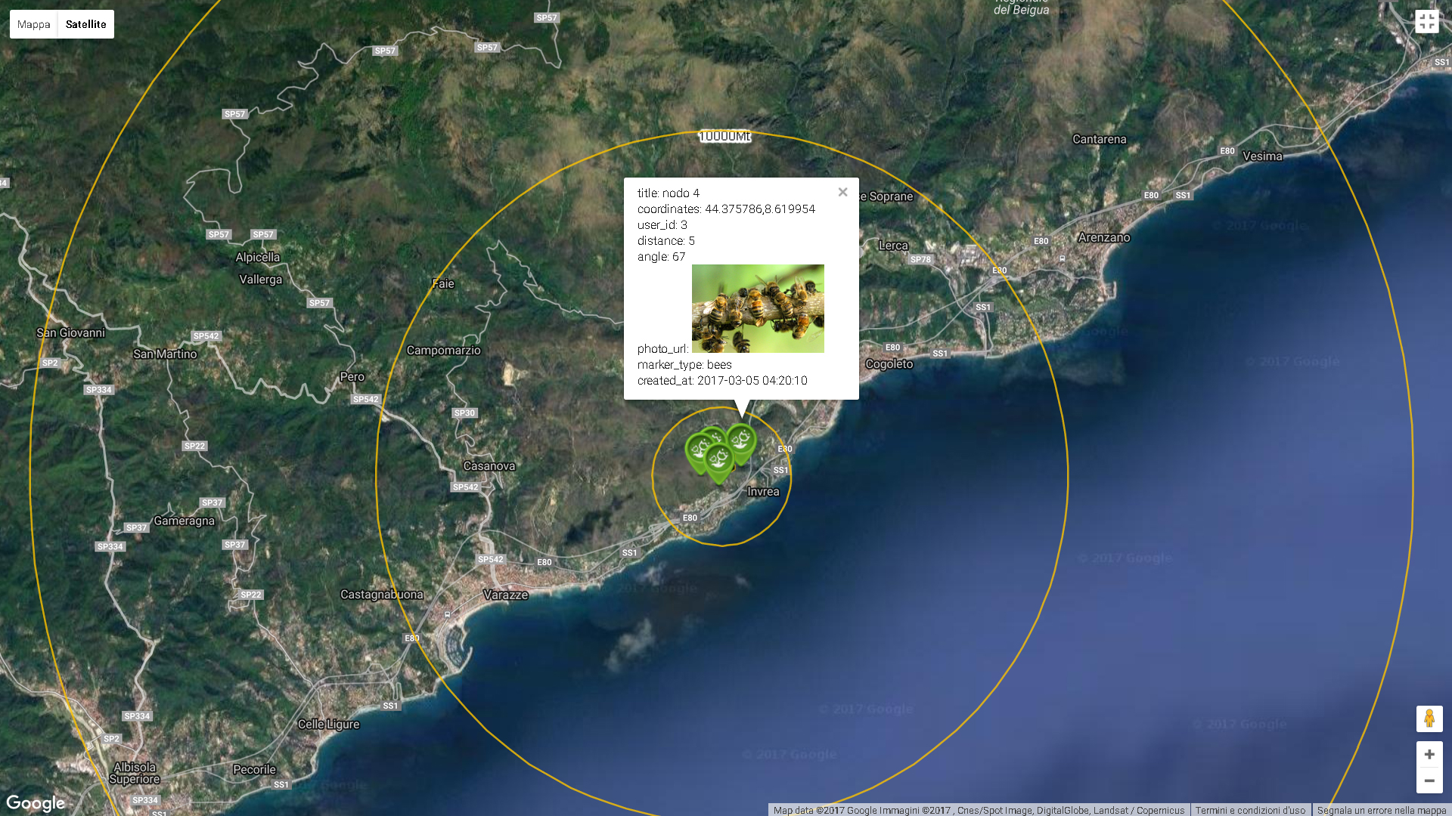
Task: Click the frontmost green flower marker
Action: (718, 462)
